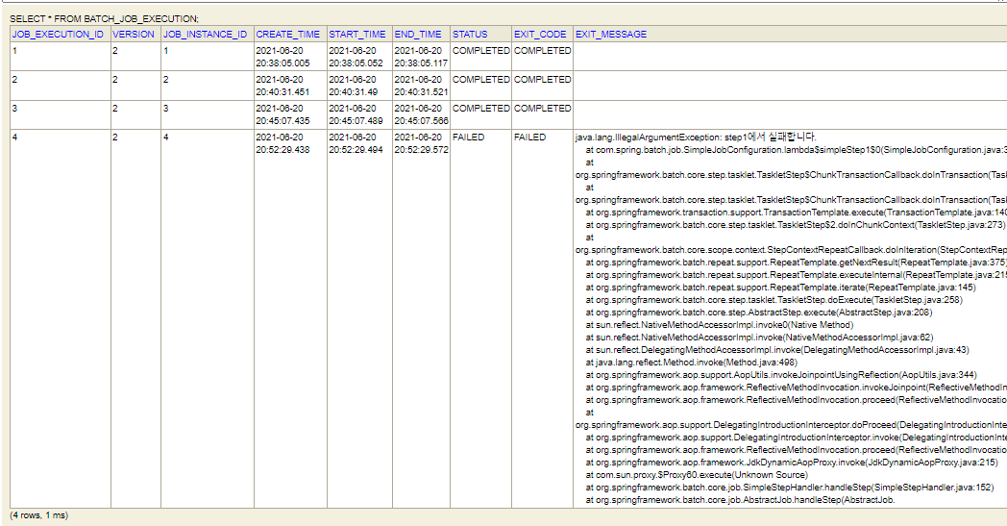Viewport: 1007px width, 526px height.
Task: Click the JdkDynamicAopProxy.invoke stack line
Action: (x=792, y=463)
